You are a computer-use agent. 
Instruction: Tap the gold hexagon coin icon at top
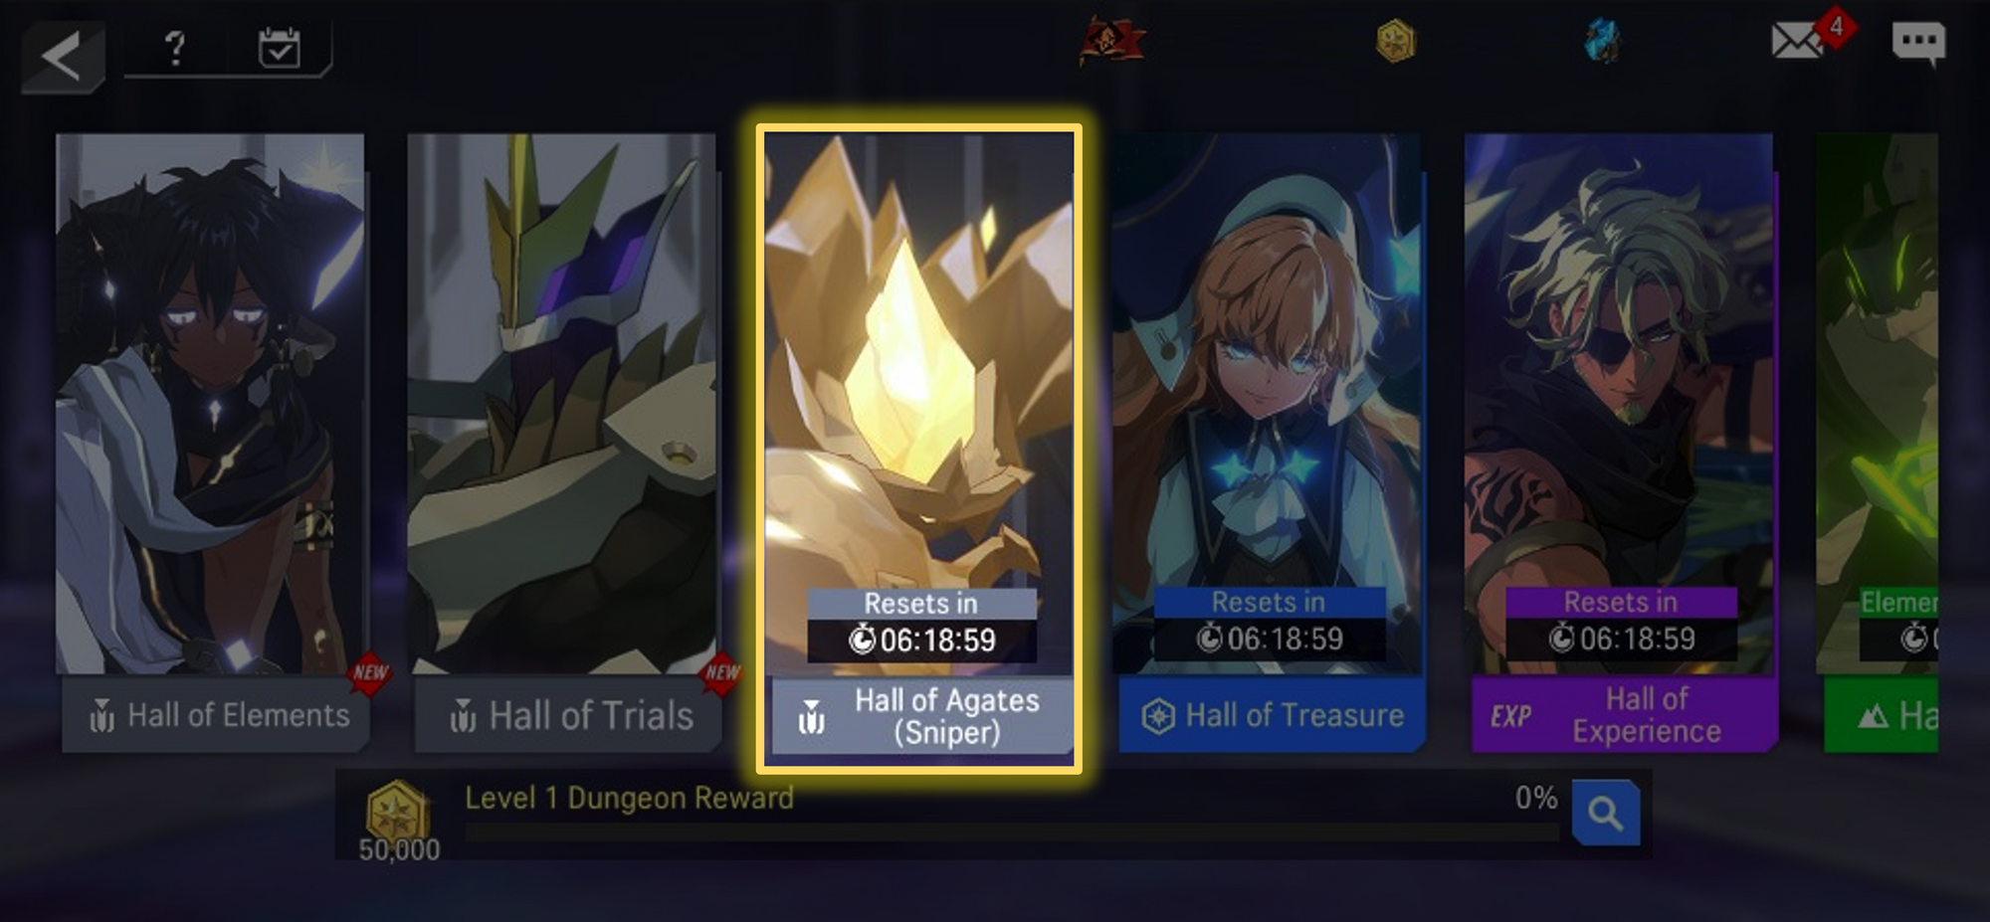tap(1395, 41)
